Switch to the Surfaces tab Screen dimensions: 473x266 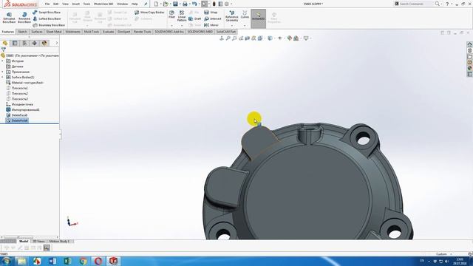pyautogui.click(x=37, y=32)
